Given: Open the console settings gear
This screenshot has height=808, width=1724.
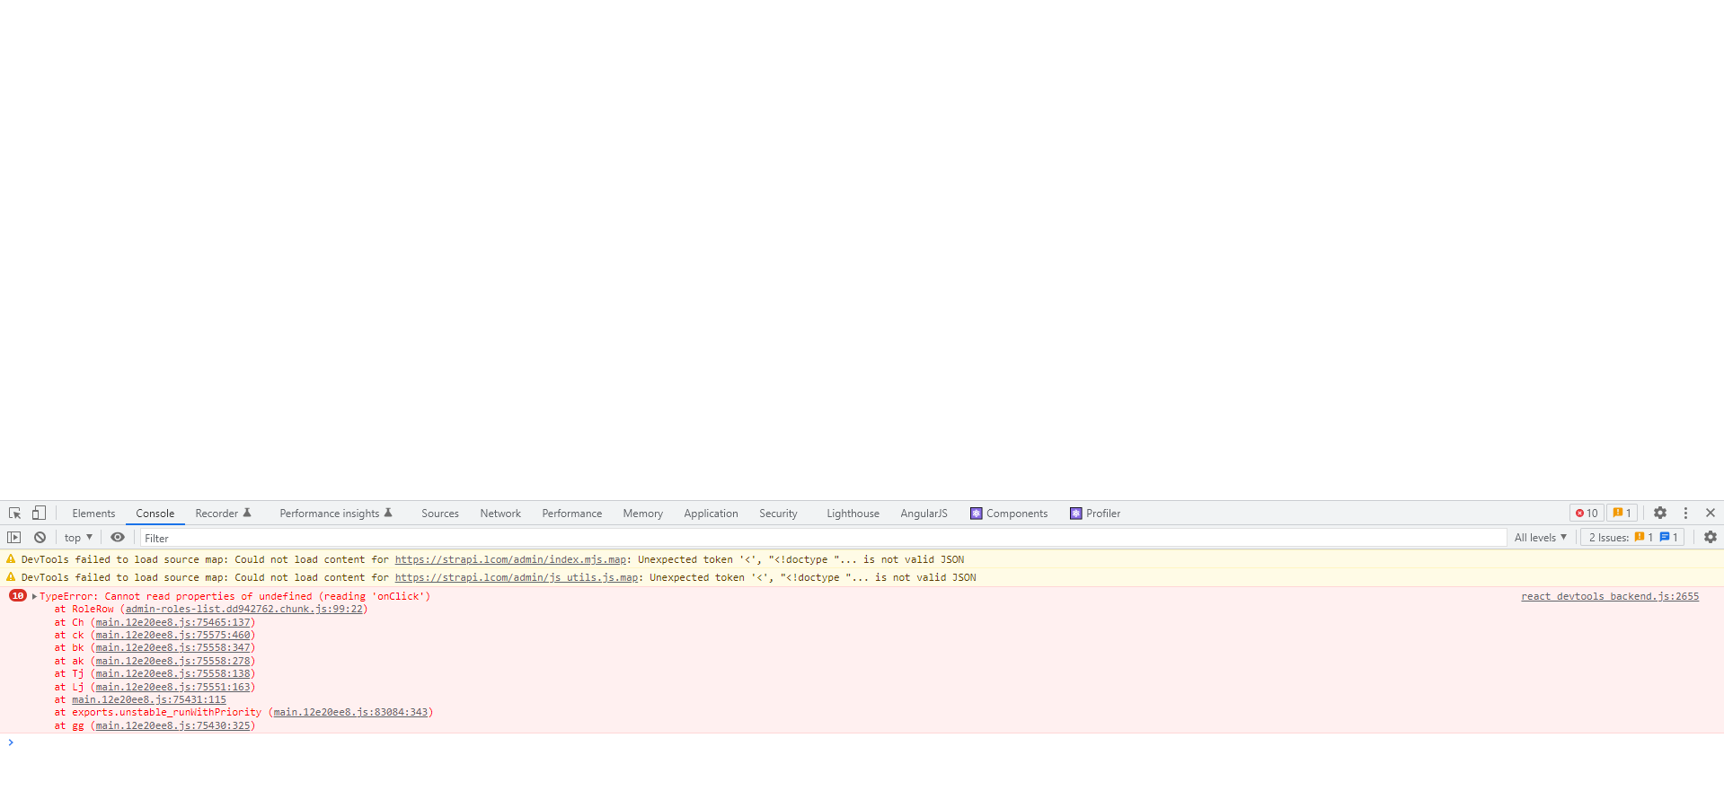Looking at the screenshot, I should [x=1710, y=537].
